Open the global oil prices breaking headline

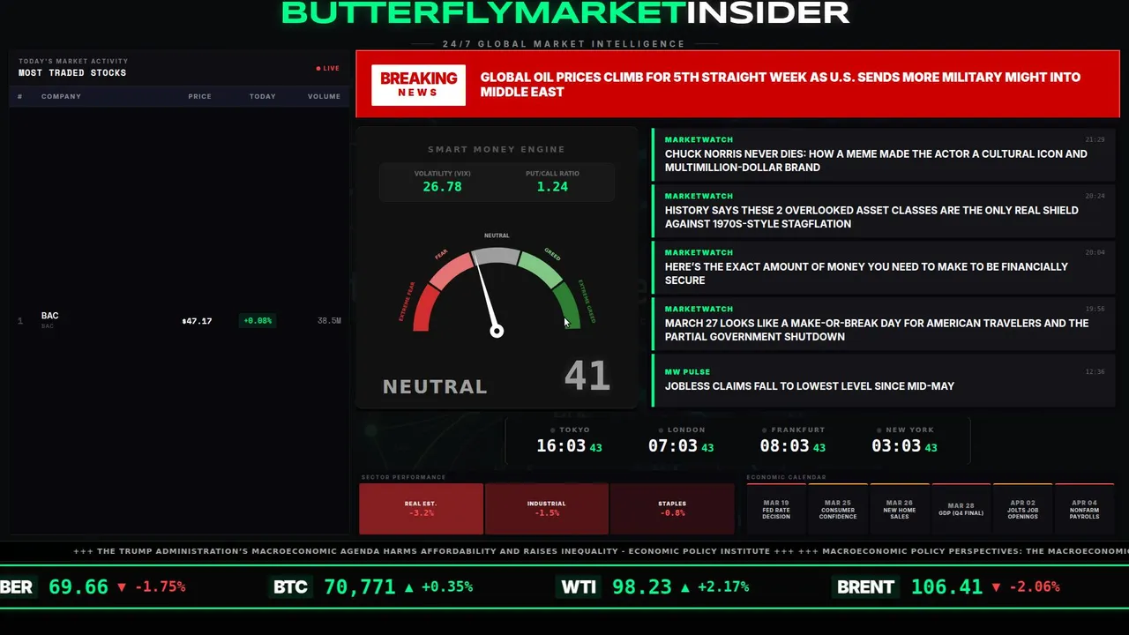[x=780, y=85]
